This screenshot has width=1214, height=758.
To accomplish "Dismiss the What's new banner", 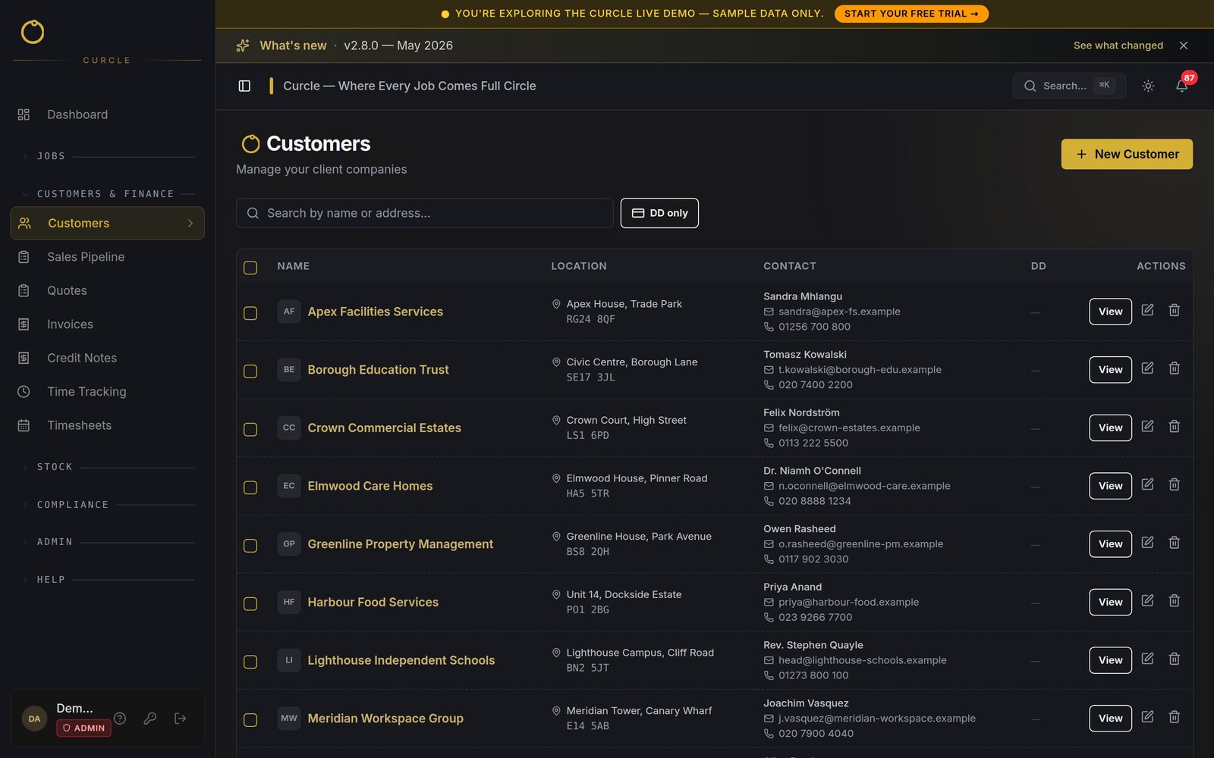I will click(1184, 45).
